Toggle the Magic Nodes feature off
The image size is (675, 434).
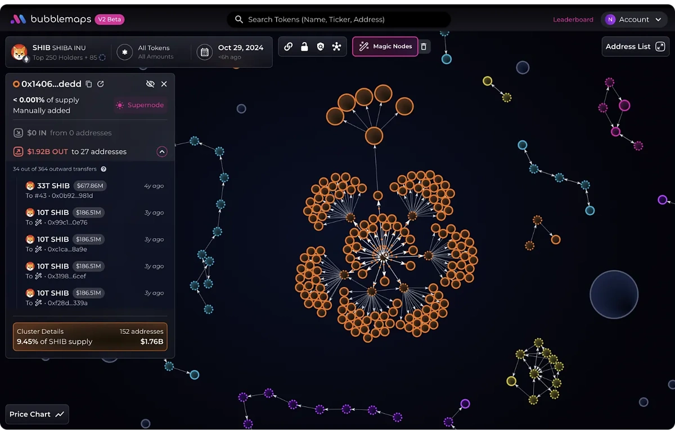(x=385, y=47)
